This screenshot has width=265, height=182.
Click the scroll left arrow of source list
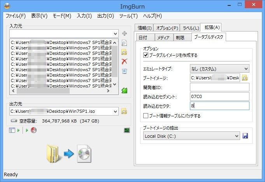[x=13, y=91]
